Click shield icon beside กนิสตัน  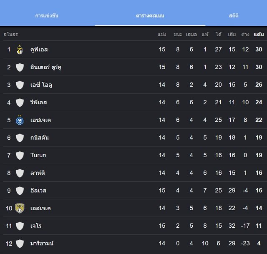(20, 138)
